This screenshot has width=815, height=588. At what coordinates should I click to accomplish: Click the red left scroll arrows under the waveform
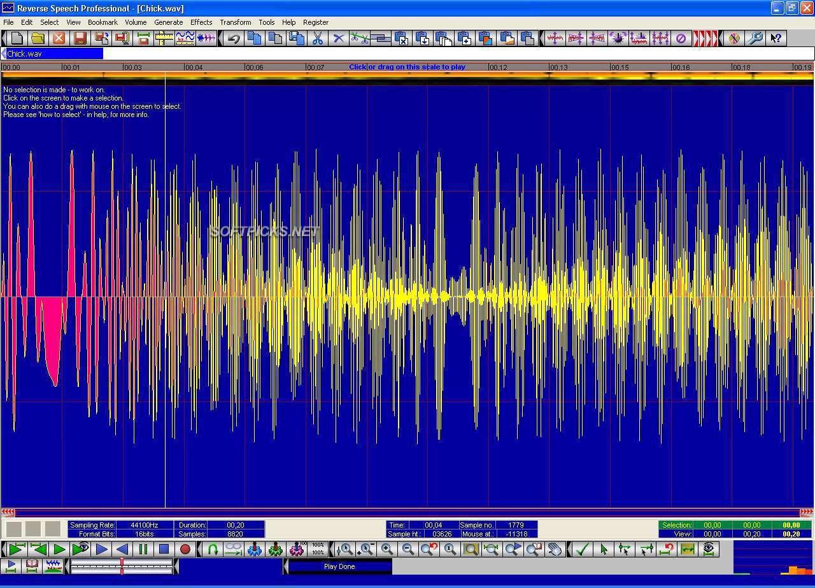pos(8,512)
